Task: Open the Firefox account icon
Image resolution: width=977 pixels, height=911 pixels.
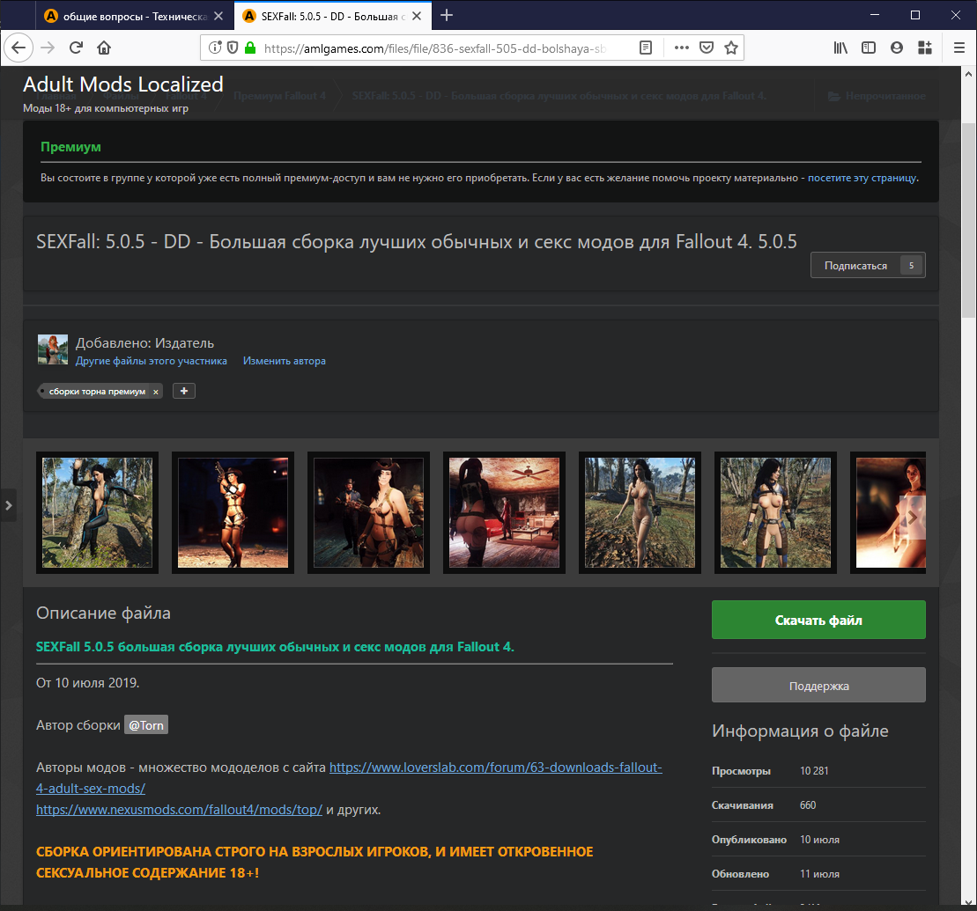Action: 897,48
